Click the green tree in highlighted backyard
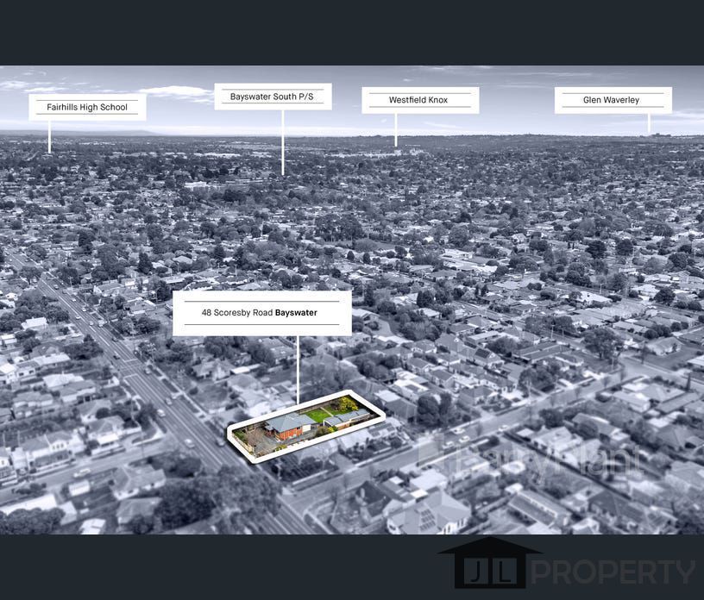704x600 pixels. tap(348, 403)
